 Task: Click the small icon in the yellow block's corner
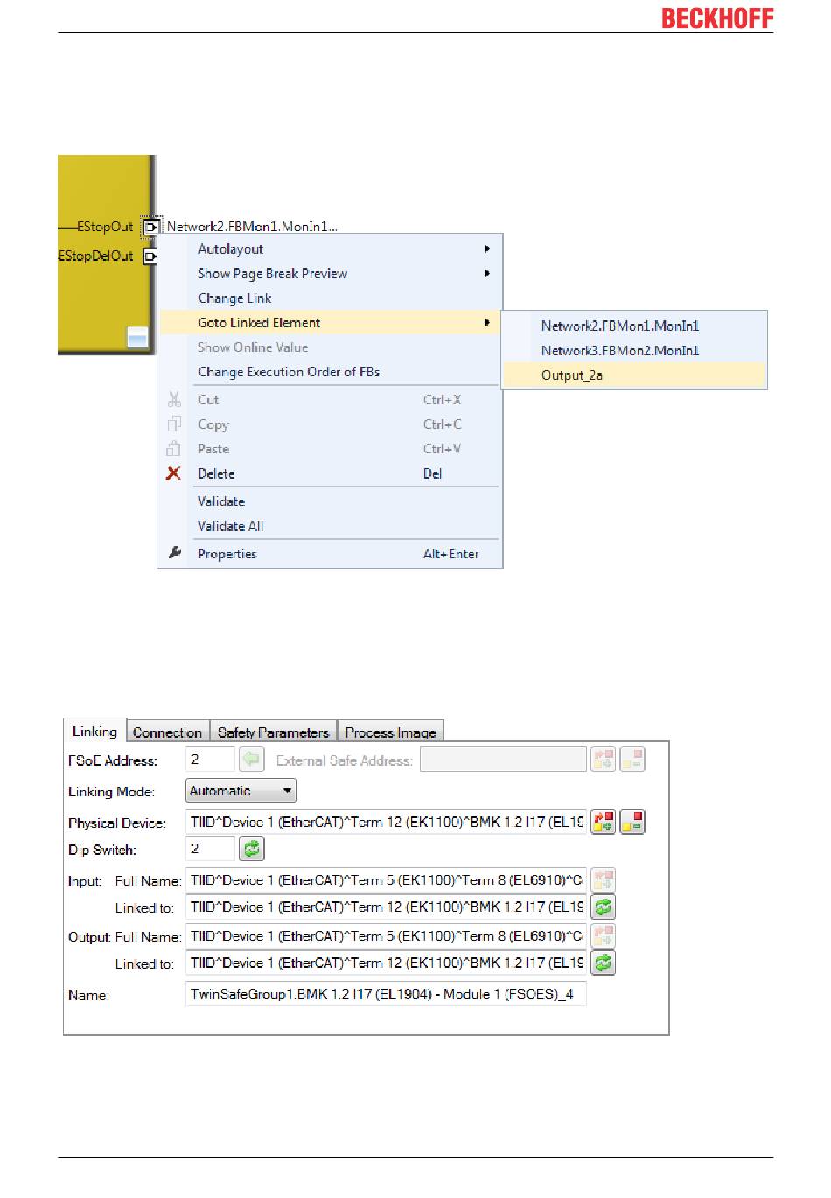[137, 337]
